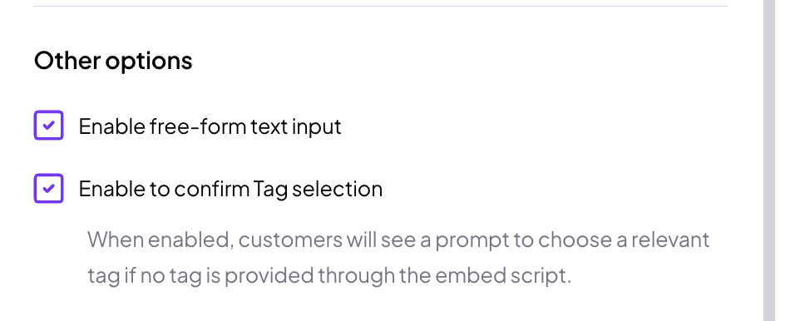This screenshot has height=321, width=790.
Task: Uncheck the free-form text input checkbox
Action: point(48,126)
